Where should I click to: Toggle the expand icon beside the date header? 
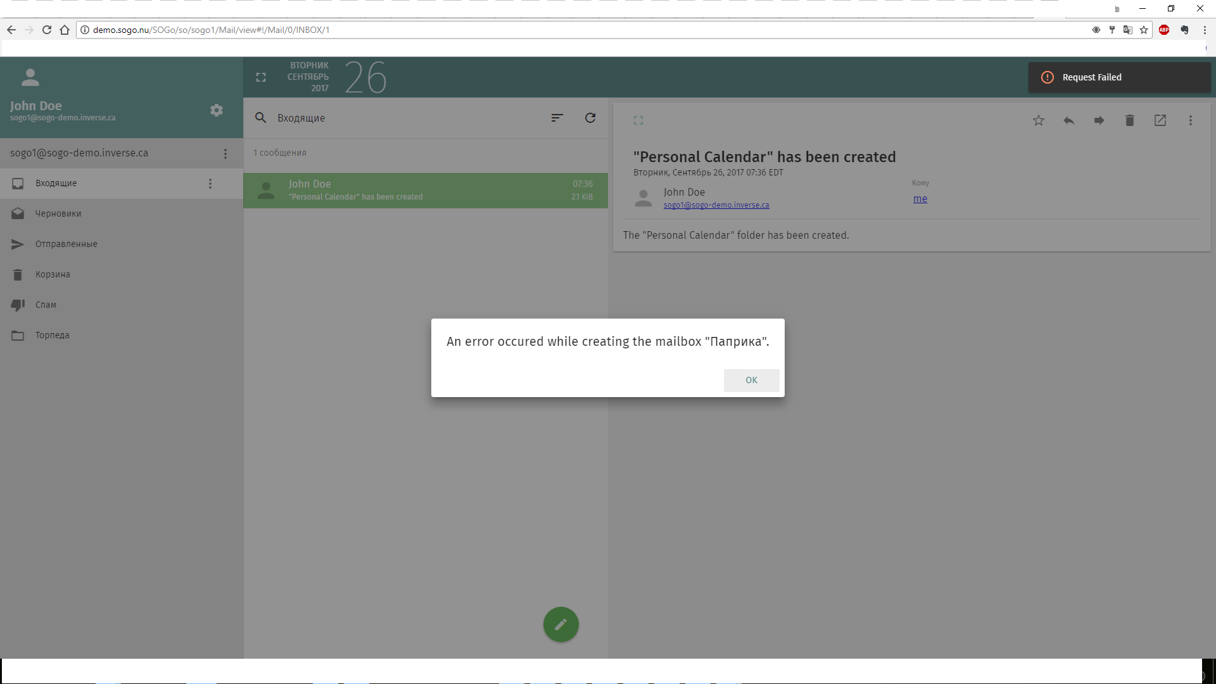pyautogui.click(x=261, y=77)
